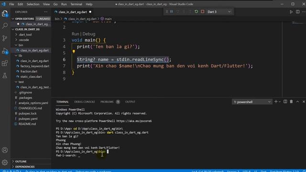Open the Go menu
Screen dimensions: 306x172
point(55,4)
